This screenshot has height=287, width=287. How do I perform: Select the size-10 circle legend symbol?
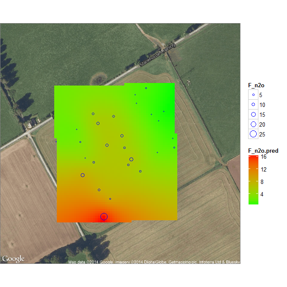[x=253, y=105]
